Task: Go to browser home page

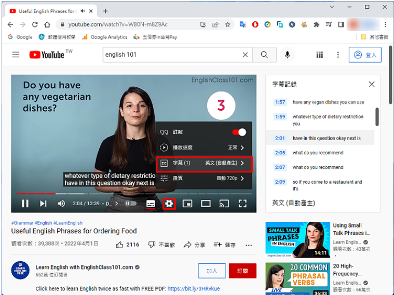Action: (47, 24)
